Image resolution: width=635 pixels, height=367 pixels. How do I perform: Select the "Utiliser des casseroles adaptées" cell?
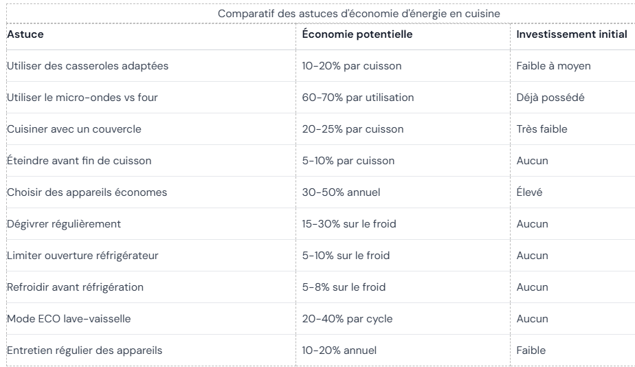[x=87, y=66]
